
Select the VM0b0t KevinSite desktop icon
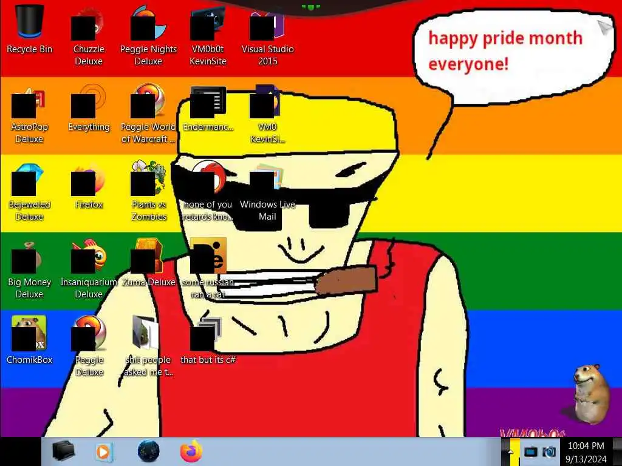(x=208, y=36)
